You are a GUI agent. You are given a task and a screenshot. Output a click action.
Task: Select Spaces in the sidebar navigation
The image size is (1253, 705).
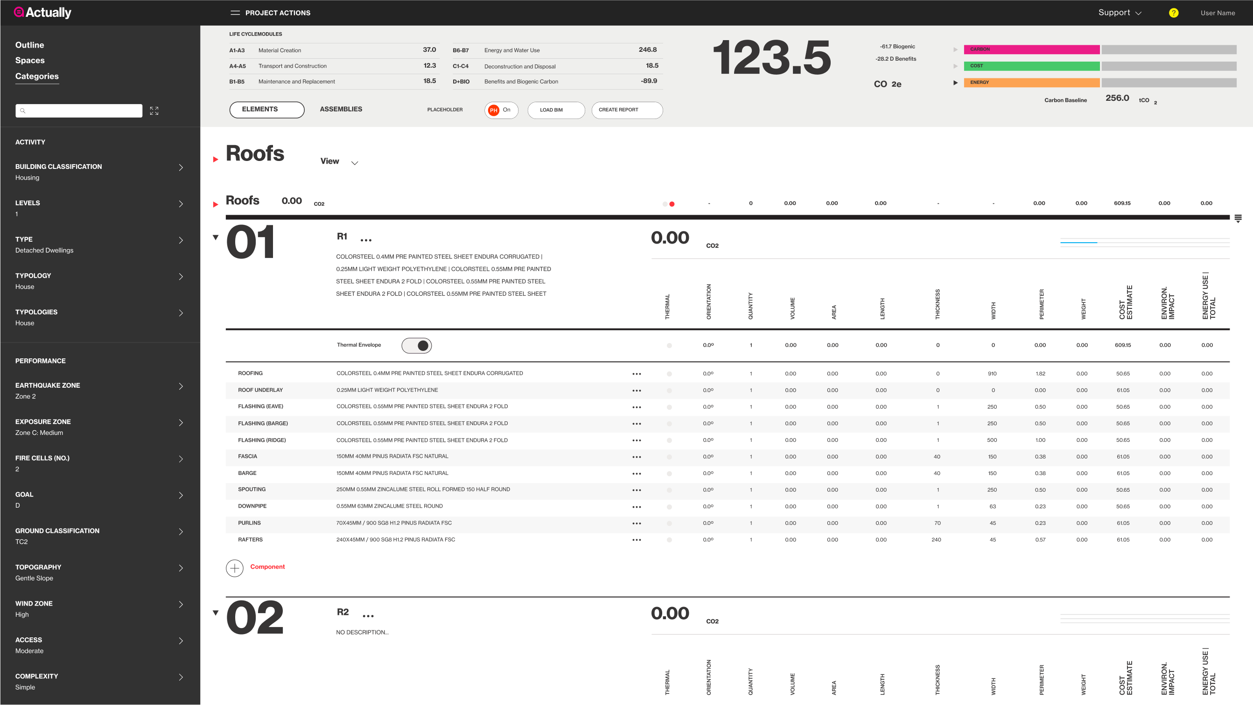[30, 60]
